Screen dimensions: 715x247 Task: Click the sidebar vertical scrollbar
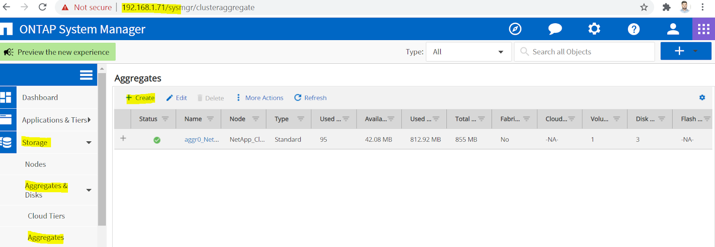click(102, 149)
